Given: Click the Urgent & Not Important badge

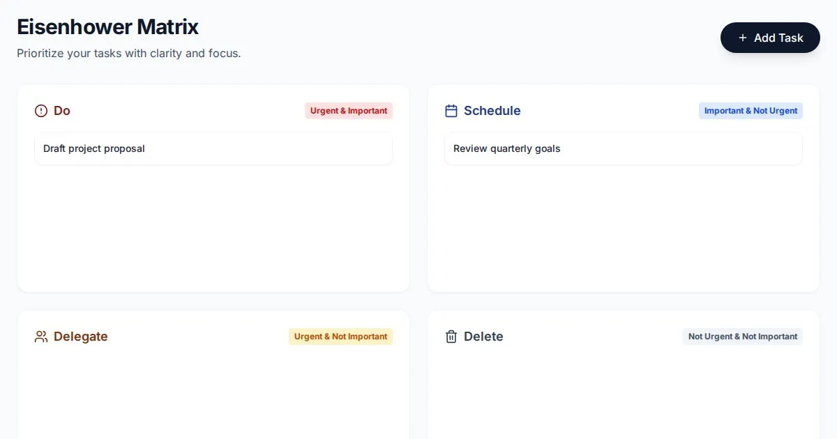Looking at the screenshot, I should [340, 337].
